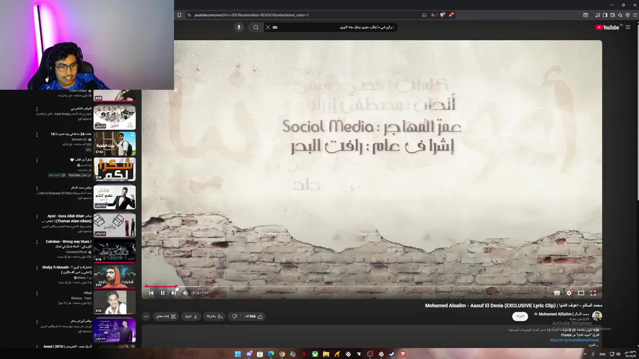This screenshot has width=639, height=359.
Task: Show hidden tray icons chevron
Action: pos(585,354)
